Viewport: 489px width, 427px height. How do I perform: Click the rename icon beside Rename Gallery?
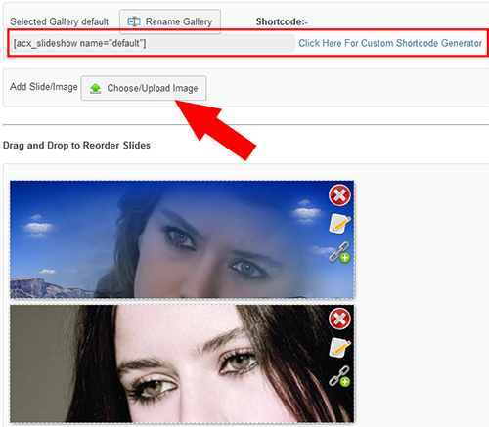point(134,21)
